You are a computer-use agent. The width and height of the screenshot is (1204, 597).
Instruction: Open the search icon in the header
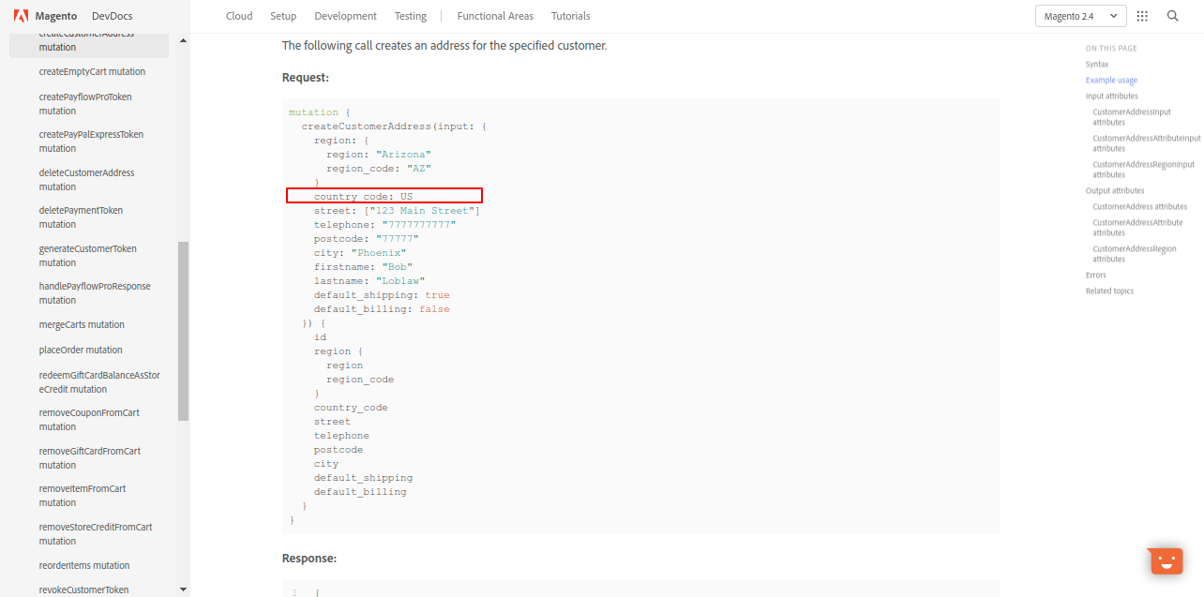[1172, 15]
